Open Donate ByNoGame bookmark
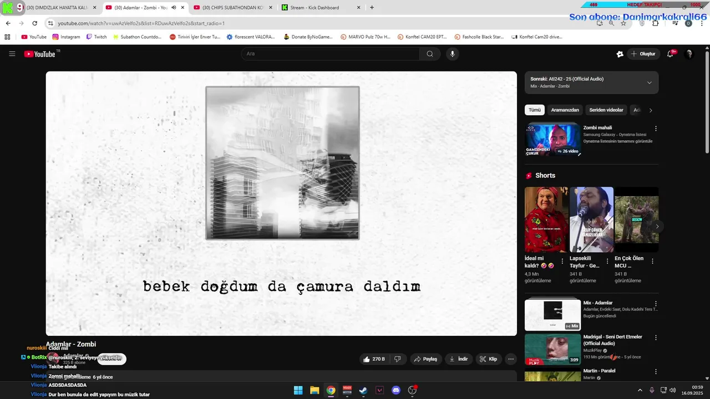 pos(308,37)
